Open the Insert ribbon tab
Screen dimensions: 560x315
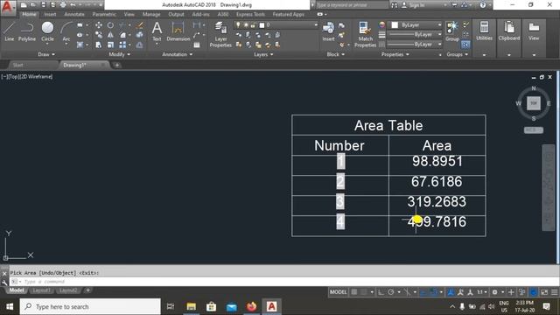coord(50,14)
